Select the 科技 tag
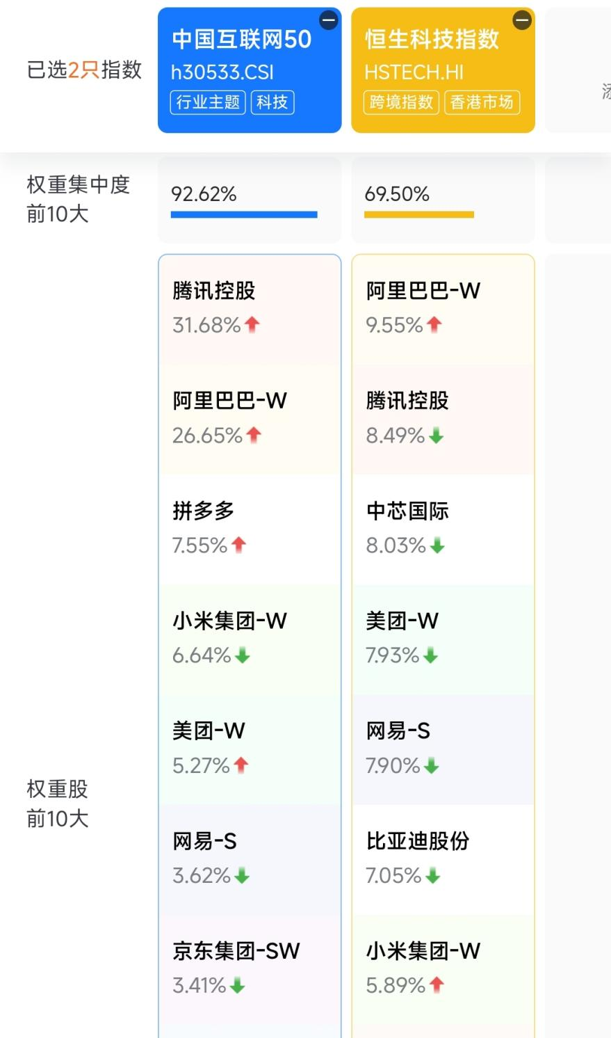Screen dimensions: 611x1038 point(272,102)
